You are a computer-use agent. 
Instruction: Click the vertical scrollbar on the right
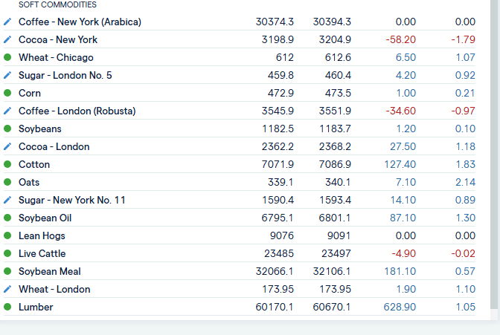coord(494,155)
